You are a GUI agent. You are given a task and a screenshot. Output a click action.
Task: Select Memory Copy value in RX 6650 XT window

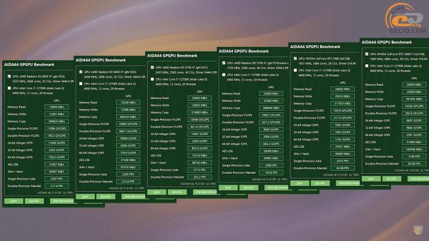57,121
